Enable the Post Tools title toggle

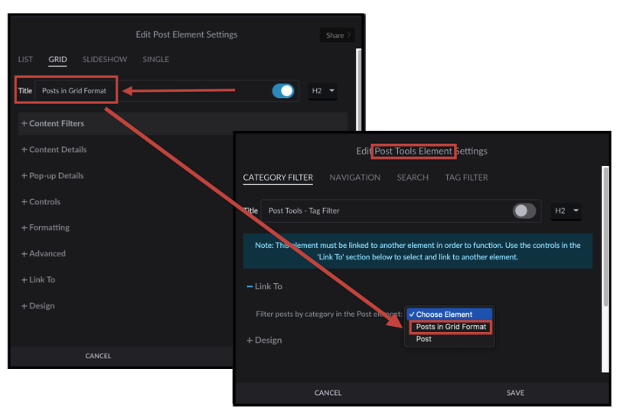pos(524,211)
